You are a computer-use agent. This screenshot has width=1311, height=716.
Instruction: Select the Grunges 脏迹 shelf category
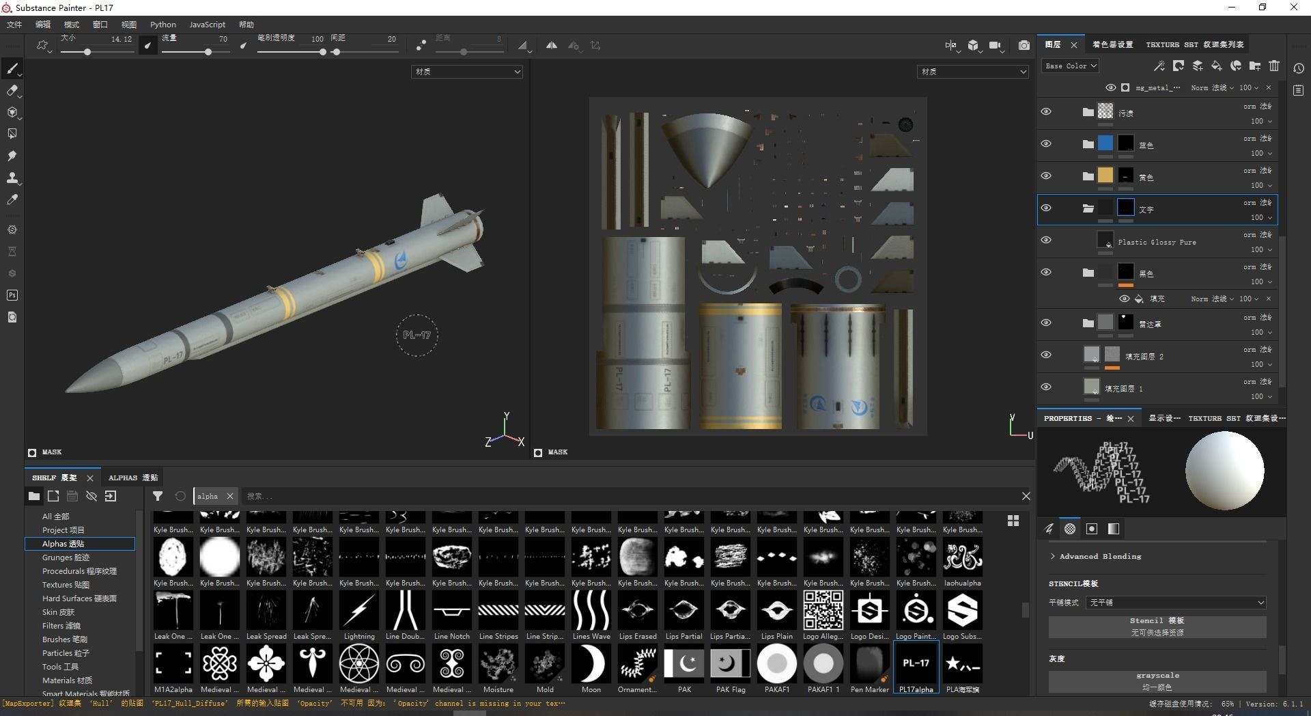tap(66, 557)
